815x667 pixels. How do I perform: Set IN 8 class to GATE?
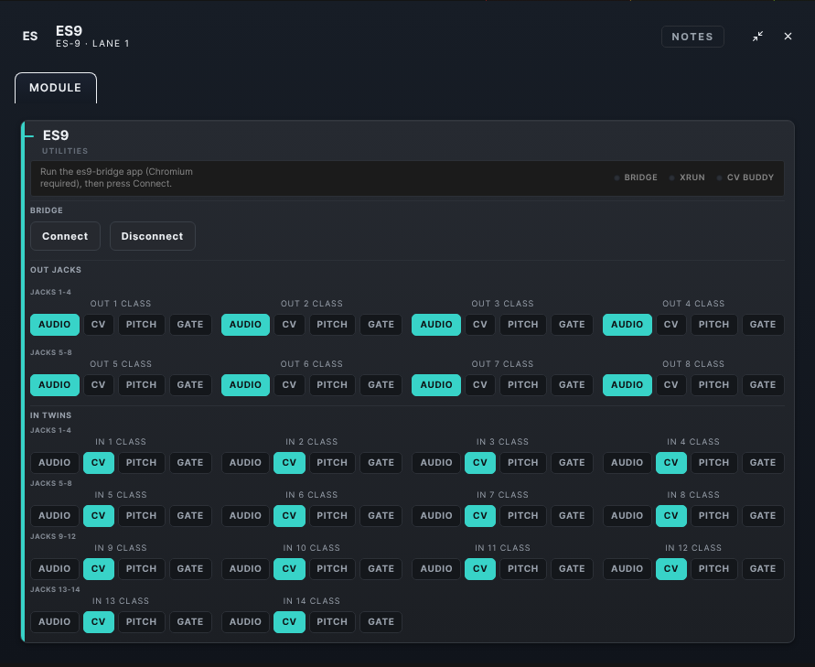pos(763,516)
